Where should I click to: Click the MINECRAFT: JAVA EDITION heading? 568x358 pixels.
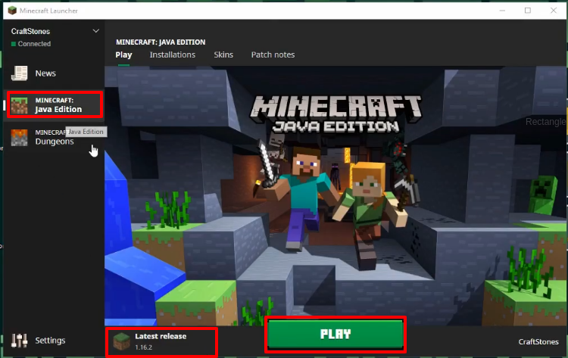(x=161, y=42)
